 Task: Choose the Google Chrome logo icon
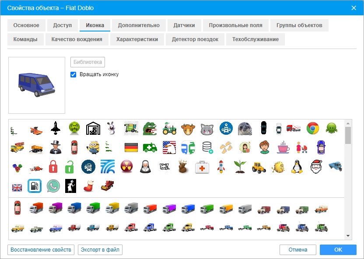coord(313,128)
